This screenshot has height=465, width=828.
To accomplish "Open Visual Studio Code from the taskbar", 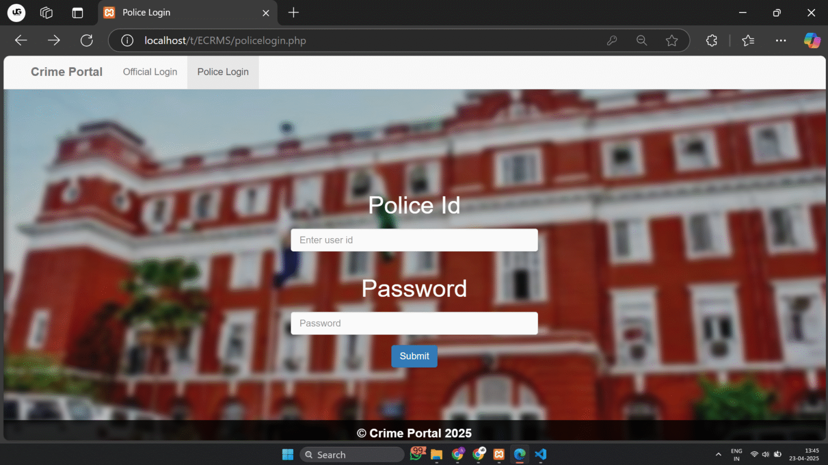I will tap(540, 454).
